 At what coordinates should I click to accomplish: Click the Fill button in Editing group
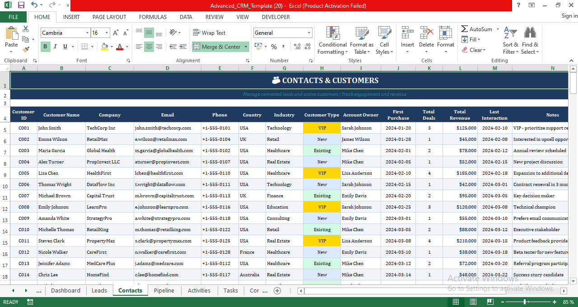[471, 39]
